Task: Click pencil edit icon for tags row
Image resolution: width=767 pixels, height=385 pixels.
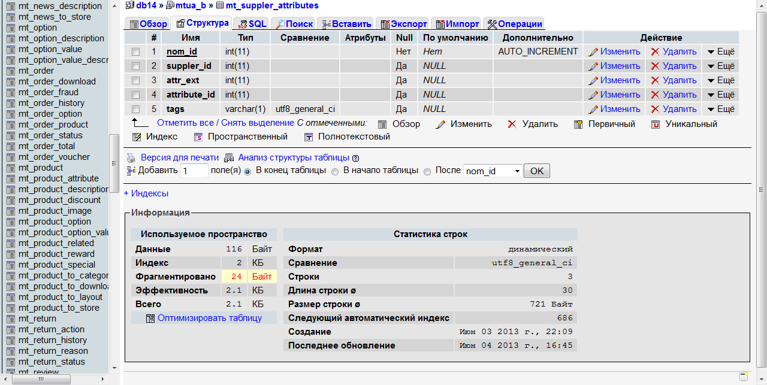Action: [593, 110]
